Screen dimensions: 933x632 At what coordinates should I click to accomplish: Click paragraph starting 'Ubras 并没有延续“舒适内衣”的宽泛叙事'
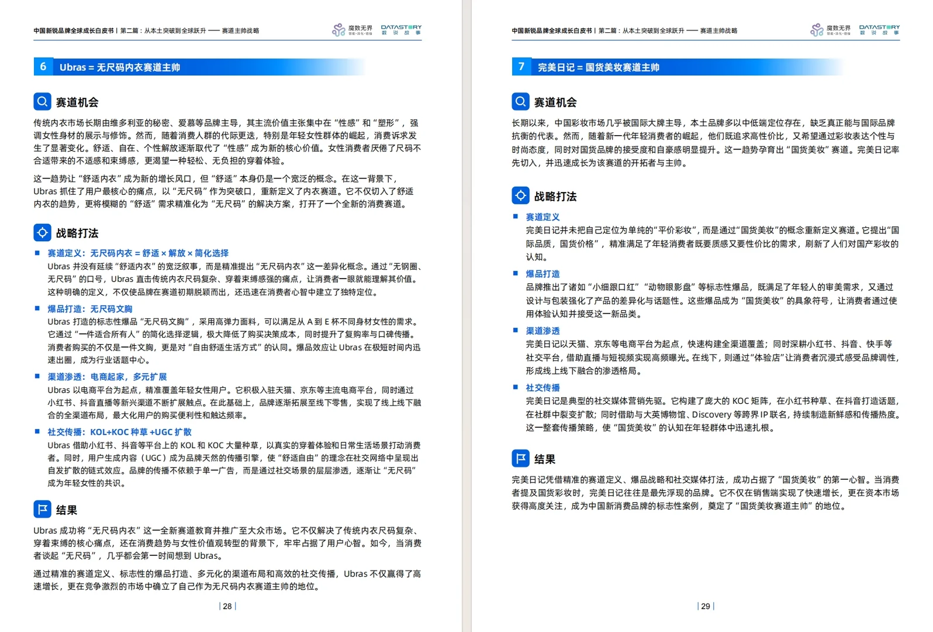pyautogui.click(x=234, y=279)
